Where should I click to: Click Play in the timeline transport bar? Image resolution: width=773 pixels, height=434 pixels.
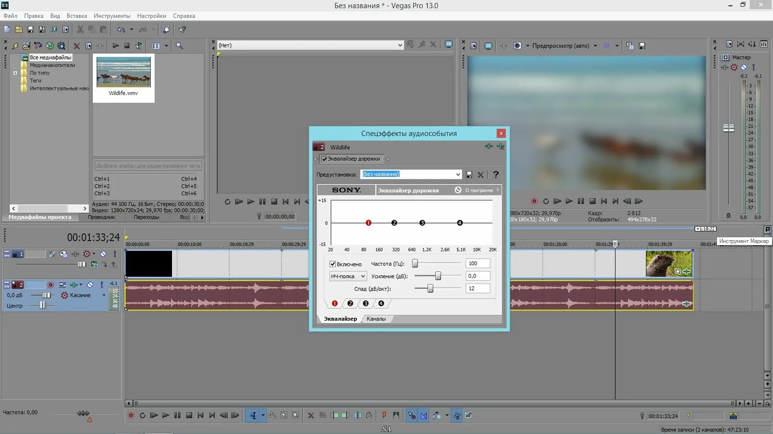[166, 415]
